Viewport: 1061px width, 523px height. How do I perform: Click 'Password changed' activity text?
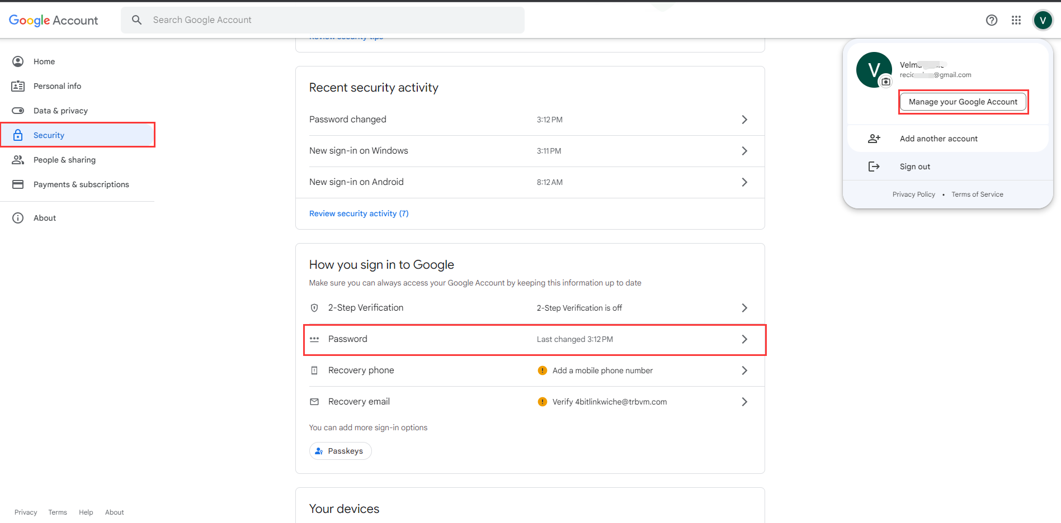tap(348, 120)
